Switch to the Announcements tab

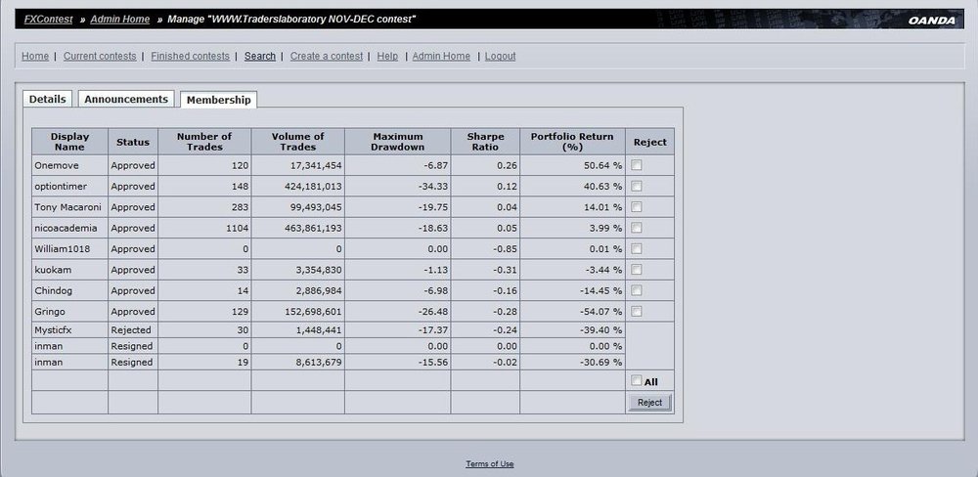[126, 99]
